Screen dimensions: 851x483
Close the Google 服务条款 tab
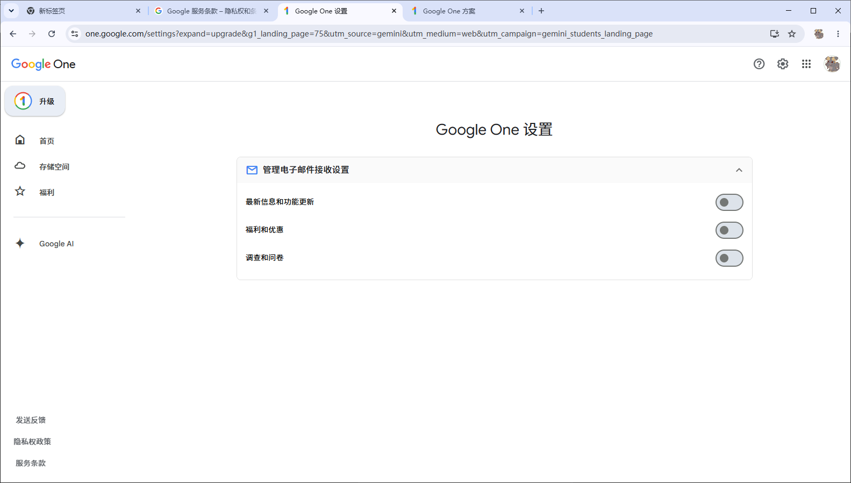266,11
